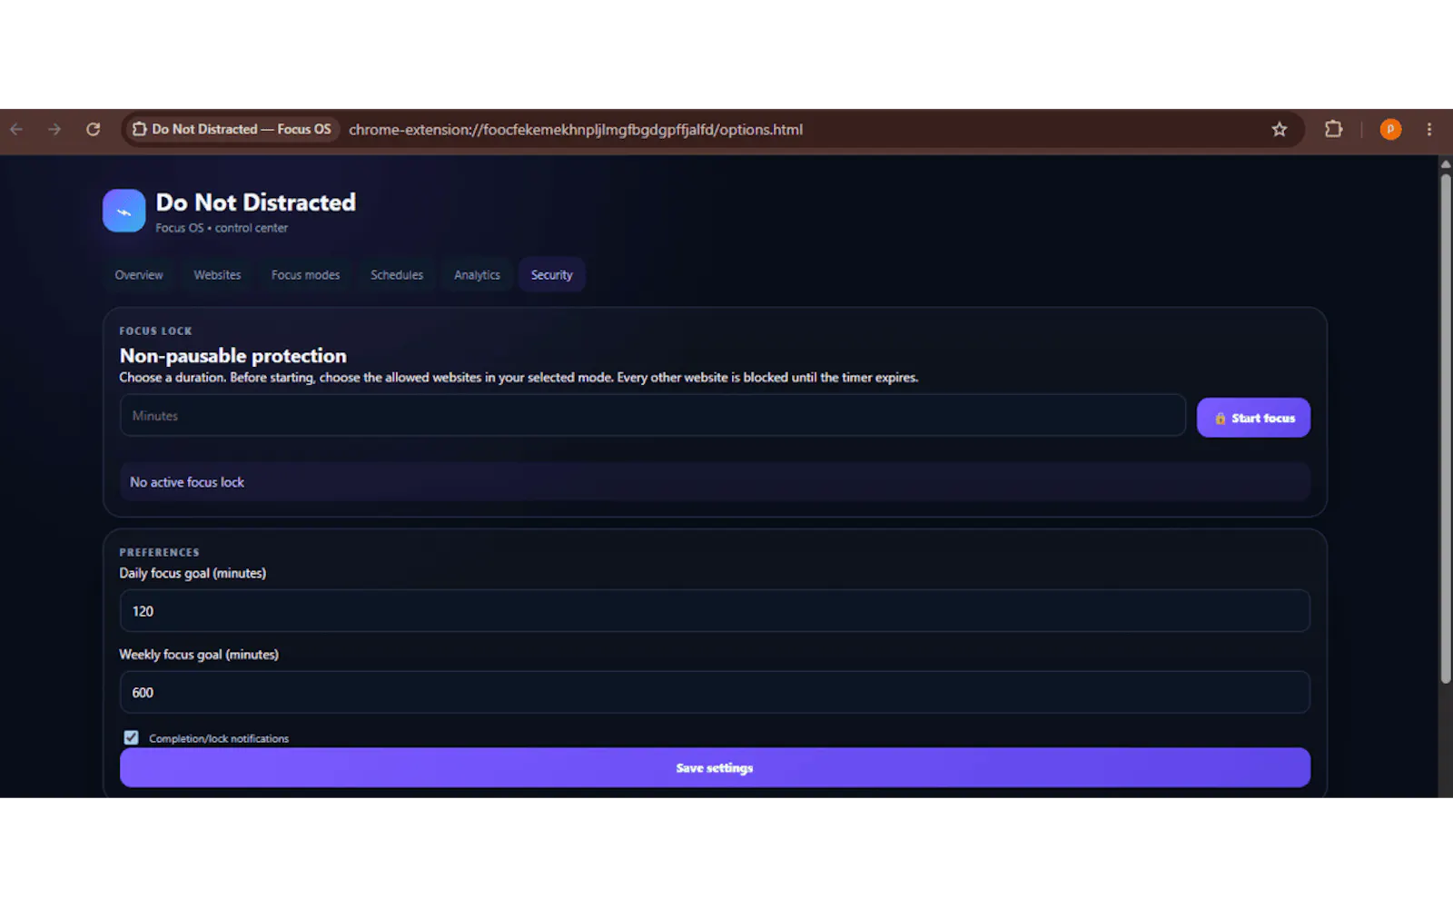
Task: Click the 'Completion/lock notifications' label
Action: [219, 738]
